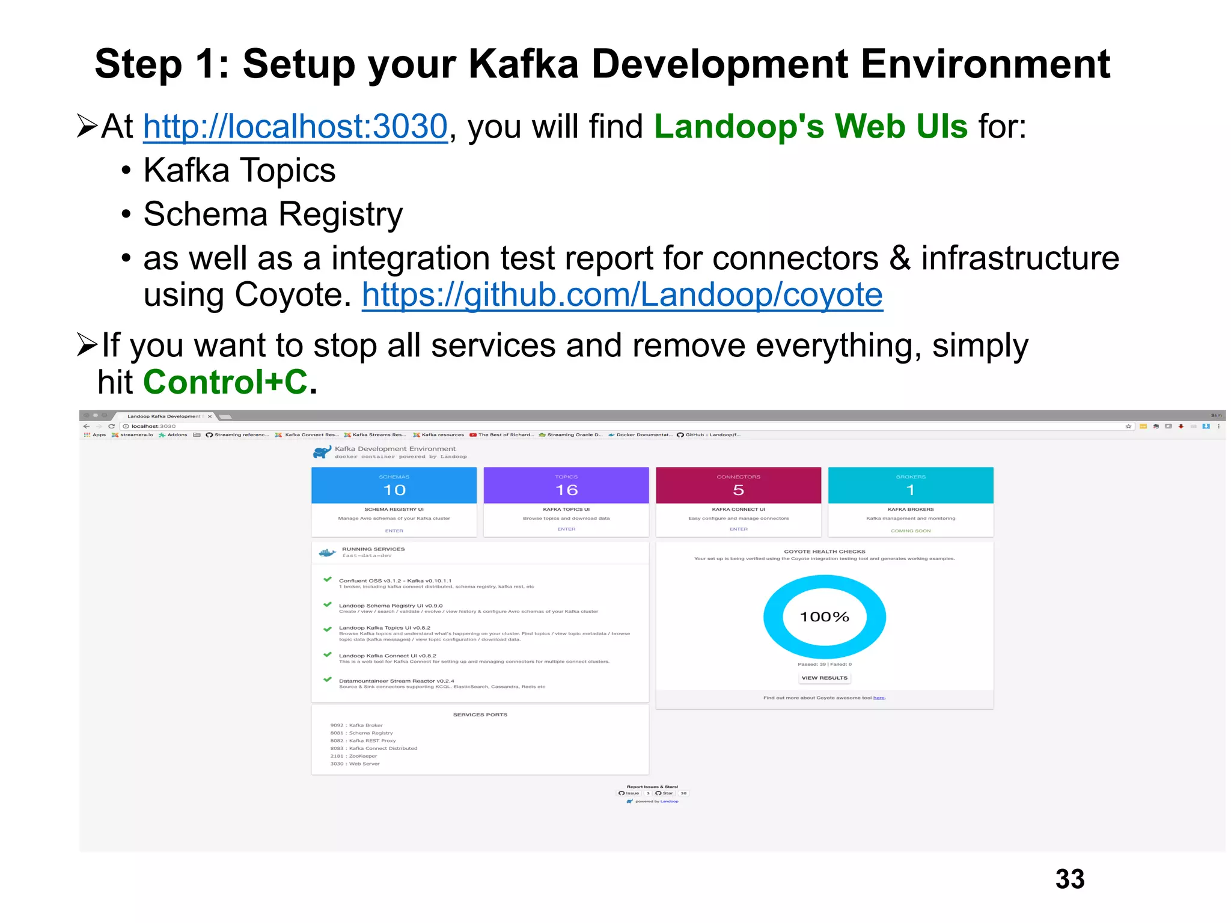Enter the Kafka Connect UI
1231x923 pixels.
(738, 529)
